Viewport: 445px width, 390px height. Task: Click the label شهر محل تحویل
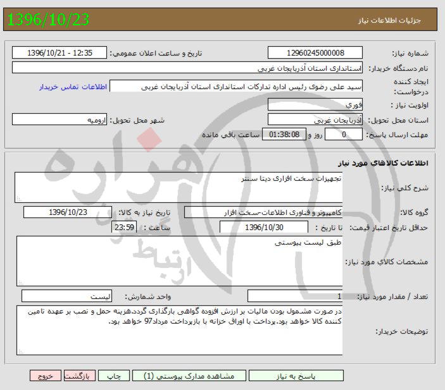pos(137,120)
